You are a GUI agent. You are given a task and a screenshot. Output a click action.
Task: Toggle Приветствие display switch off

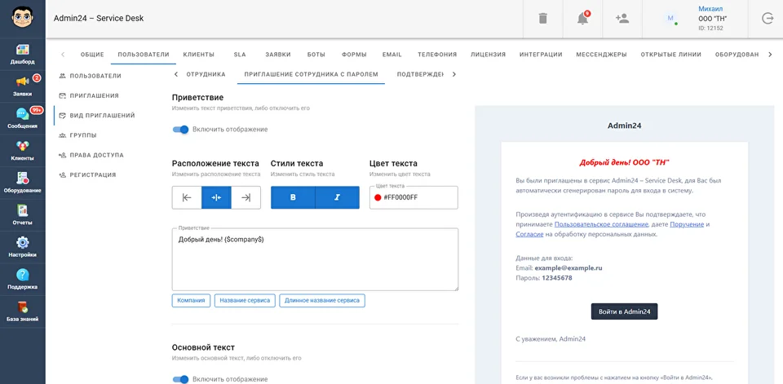(181, 129)
